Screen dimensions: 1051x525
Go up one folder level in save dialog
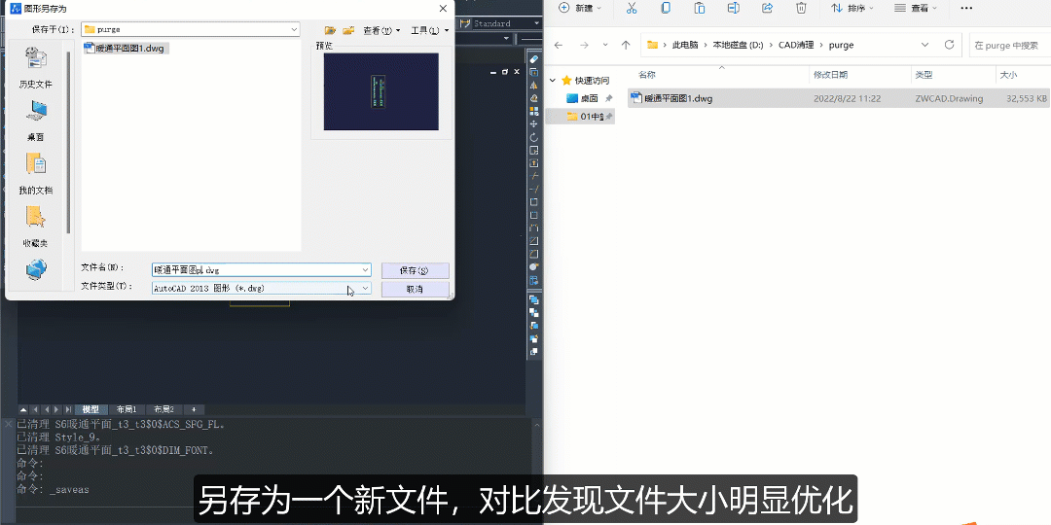[x=330, y=30]
